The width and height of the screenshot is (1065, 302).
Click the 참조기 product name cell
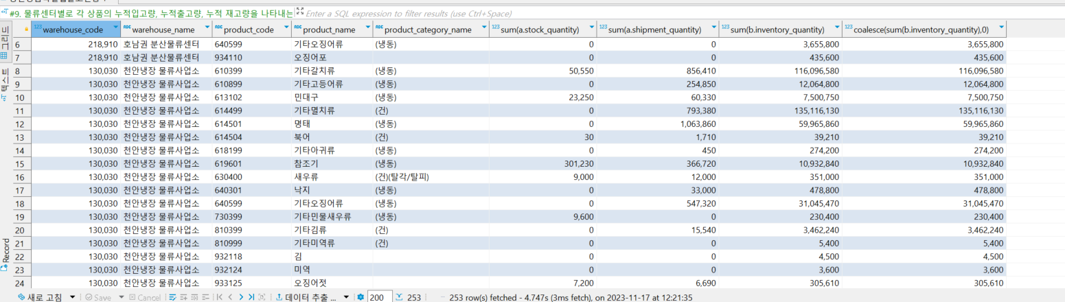coord(332,163)
